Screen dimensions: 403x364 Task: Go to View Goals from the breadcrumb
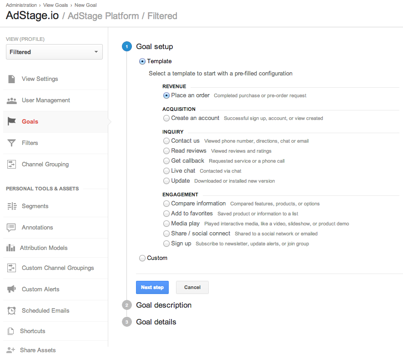55,5
